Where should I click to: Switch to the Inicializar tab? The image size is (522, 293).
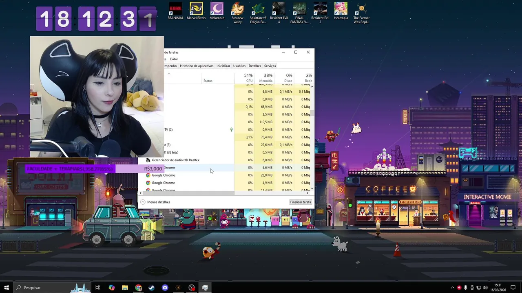[x=223, y=66]
